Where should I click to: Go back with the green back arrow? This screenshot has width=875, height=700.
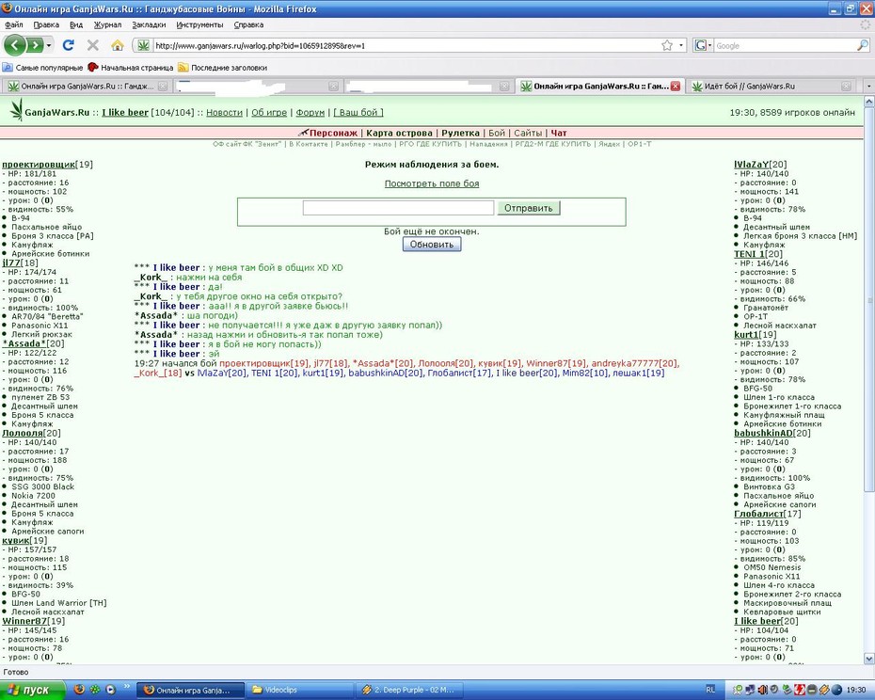(x=15, y=45)
